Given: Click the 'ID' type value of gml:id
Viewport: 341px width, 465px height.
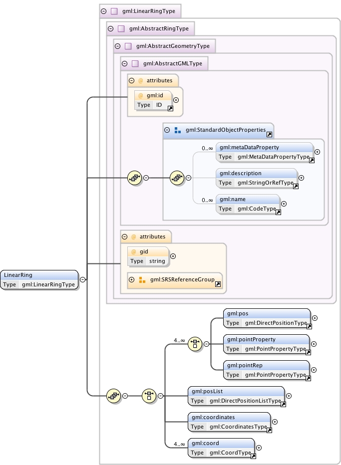Looking at the screenshot, I should 159,105.
